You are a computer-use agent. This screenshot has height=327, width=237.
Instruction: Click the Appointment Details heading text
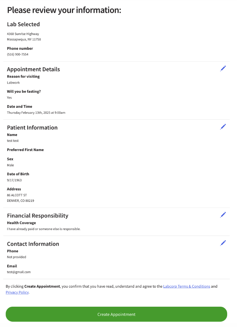point(33,69)
